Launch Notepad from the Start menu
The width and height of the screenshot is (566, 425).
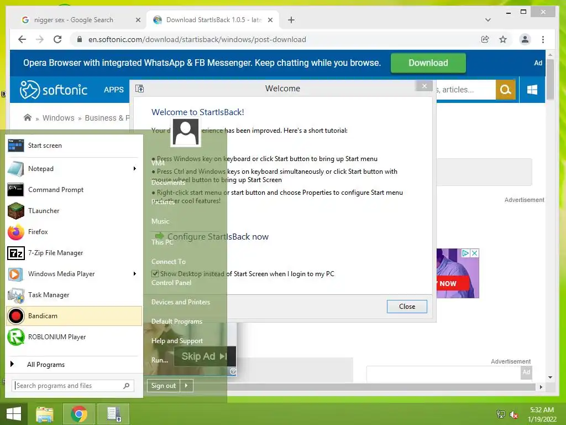click(x=74, y=169)
